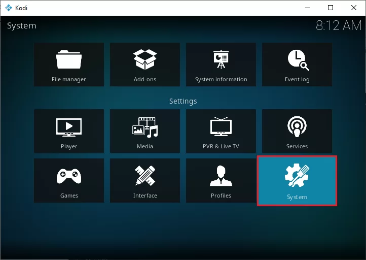This screenshot has width=366, height=260.
Task: Open highlighted System settings tile
Action: point(297,181)
